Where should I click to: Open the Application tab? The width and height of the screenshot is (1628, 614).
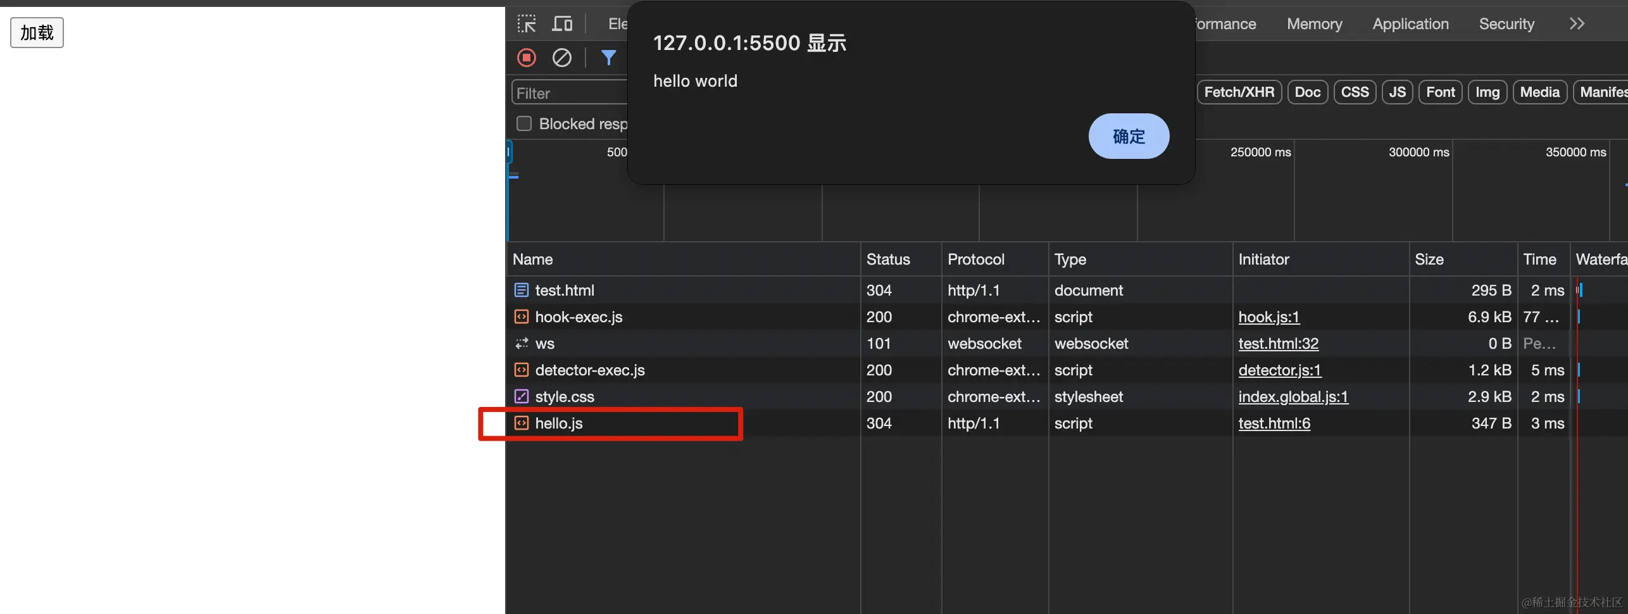point(1411,24)
